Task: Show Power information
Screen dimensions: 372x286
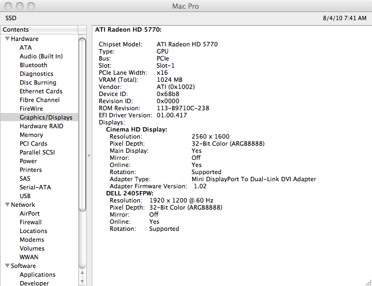Action: 28,161
